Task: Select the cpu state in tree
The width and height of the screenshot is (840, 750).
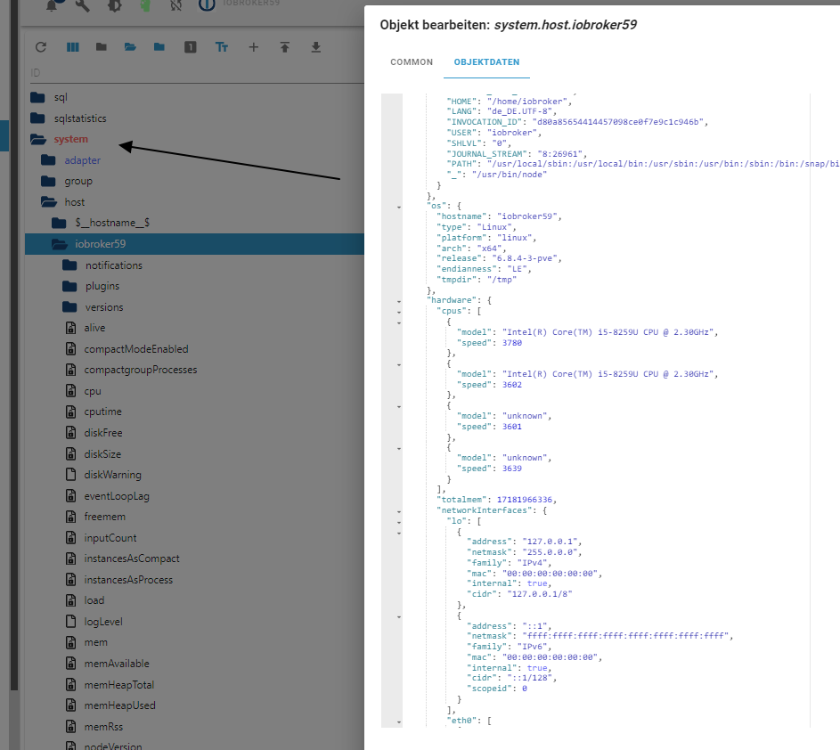Action: coord(93,391)
